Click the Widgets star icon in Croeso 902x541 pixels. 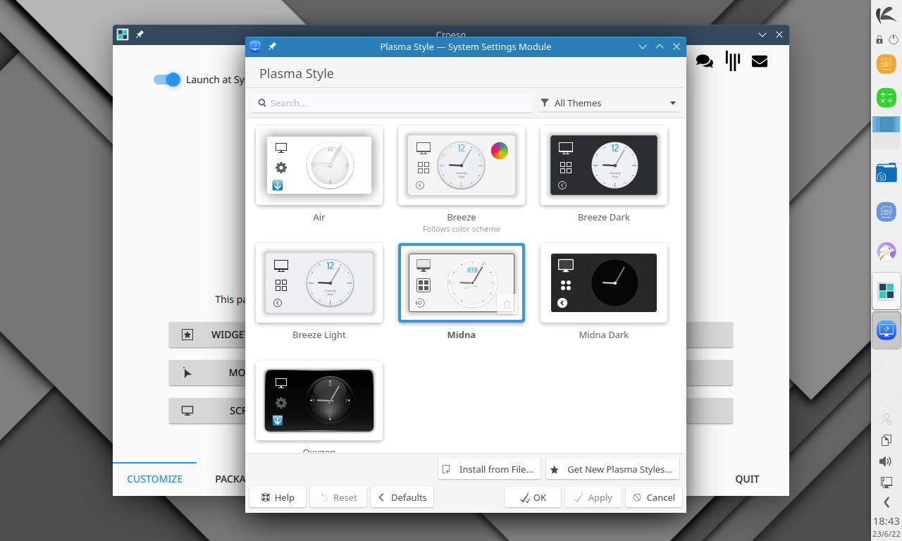tap(187, 335)
